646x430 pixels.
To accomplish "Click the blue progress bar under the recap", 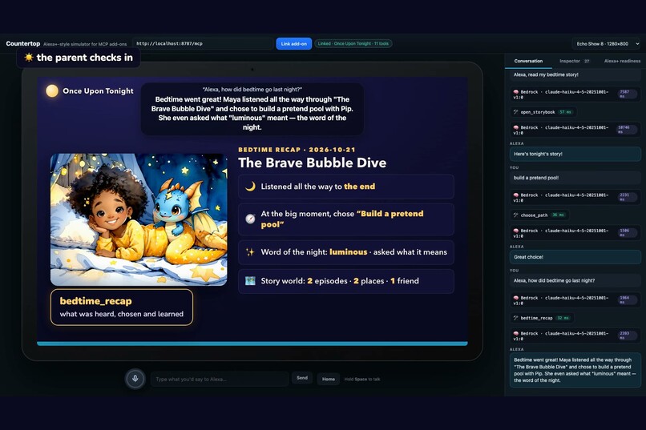I will (252, 344).
